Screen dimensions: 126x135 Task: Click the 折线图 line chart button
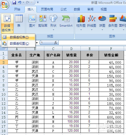coord(92,22)
